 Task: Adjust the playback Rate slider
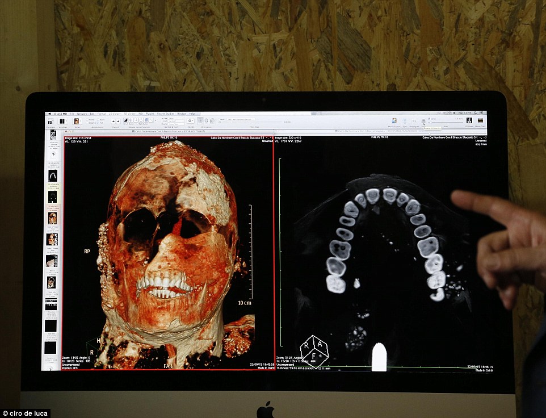pos(446,123)
